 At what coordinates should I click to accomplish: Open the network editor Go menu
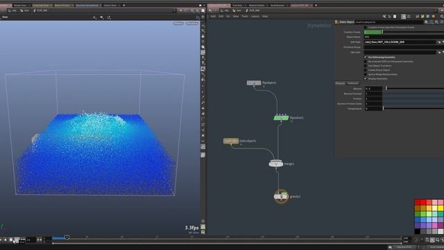(228, 17)
